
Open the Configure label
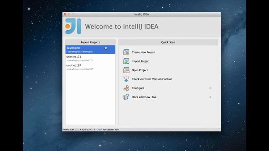point(138,88)
